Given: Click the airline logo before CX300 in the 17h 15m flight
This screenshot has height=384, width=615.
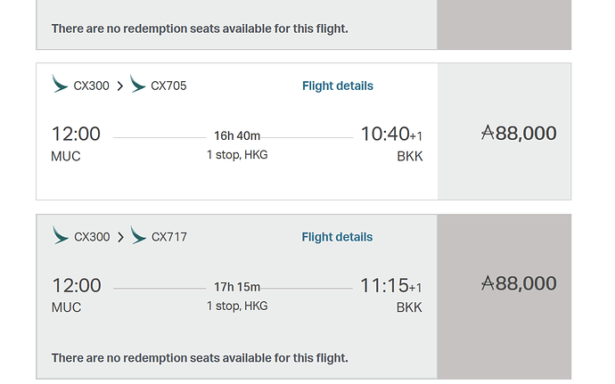Looking at the screenshot, I should click(x=61, y=235).
